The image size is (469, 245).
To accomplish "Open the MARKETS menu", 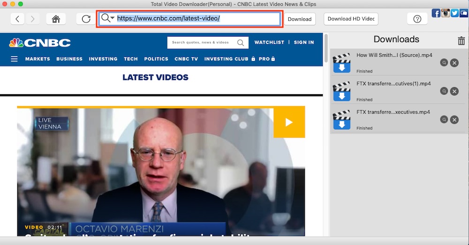I will pyautogui.click(x=38, y=59).
